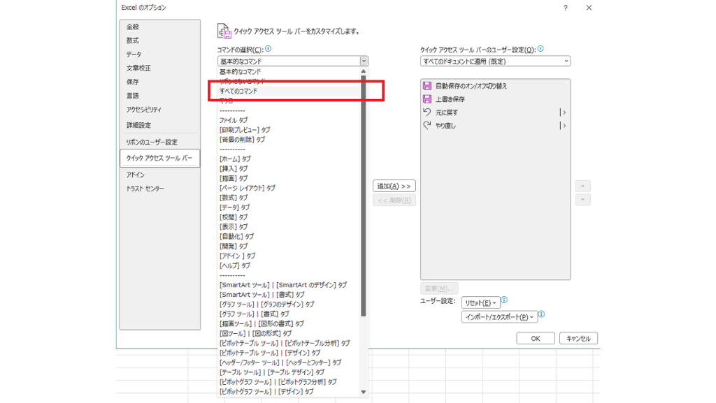Screen dimensions: 716x403
Task: Open the リボンのユーザー設定 category
Action: pyautogui.click(x=152, y=142)
